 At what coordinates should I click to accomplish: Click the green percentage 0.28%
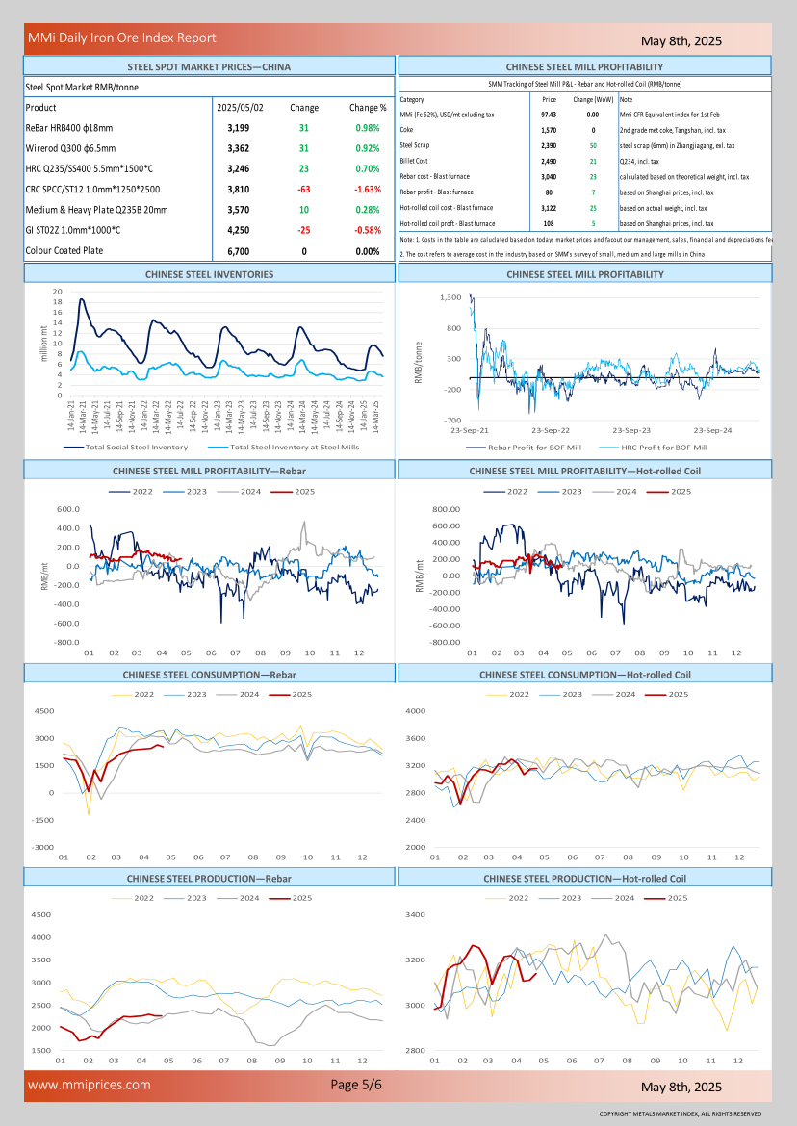(368, 210)
